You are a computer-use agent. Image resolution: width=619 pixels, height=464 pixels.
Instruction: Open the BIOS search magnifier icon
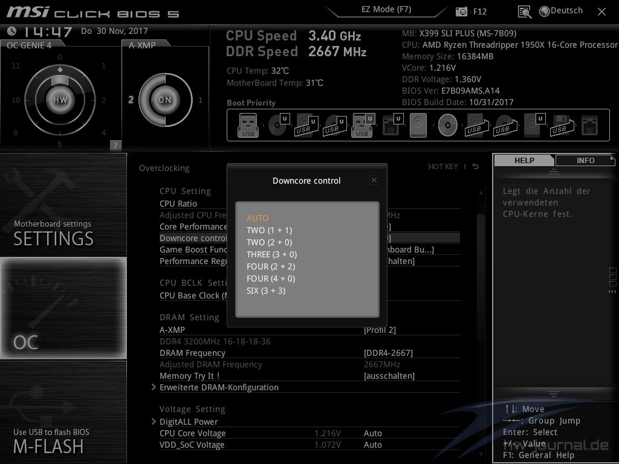coord(524,12)
